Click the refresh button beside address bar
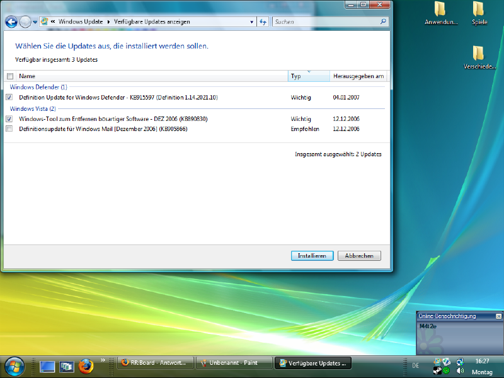The image size is (504, 378). (263, 22)
